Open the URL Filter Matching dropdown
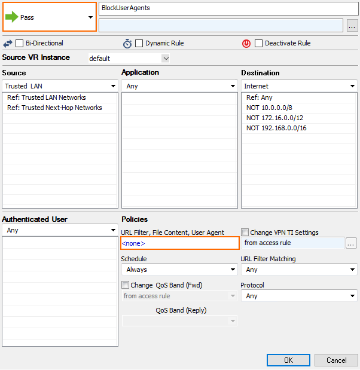The height and width of the screenshot is (370, 360). [299, 270]
